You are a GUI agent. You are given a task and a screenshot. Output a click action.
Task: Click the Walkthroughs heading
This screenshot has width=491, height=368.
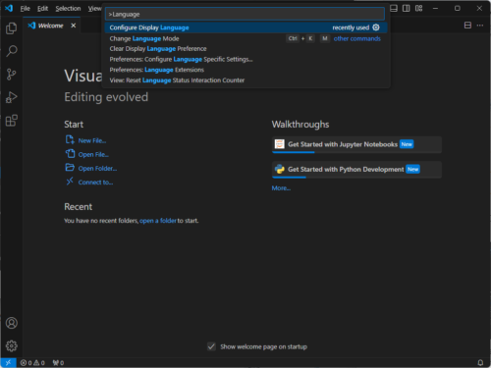coord(300,125)
